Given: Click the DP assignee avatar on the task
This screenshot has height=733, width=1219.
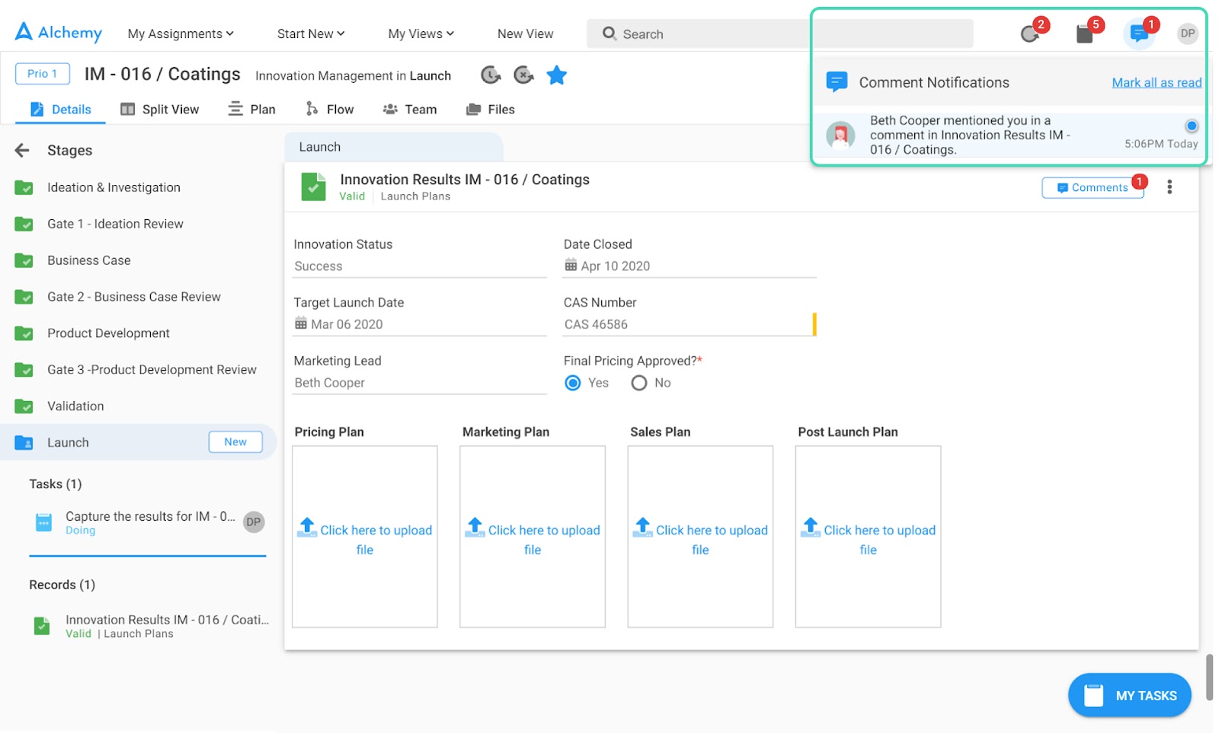Looking at the screenshot, I should [254, 522].
